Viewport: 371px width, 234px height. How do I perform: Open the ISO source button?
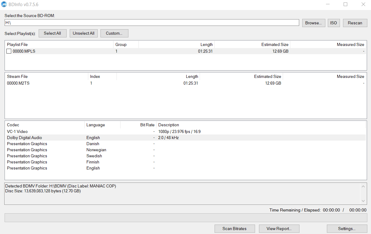click(334, 23)
